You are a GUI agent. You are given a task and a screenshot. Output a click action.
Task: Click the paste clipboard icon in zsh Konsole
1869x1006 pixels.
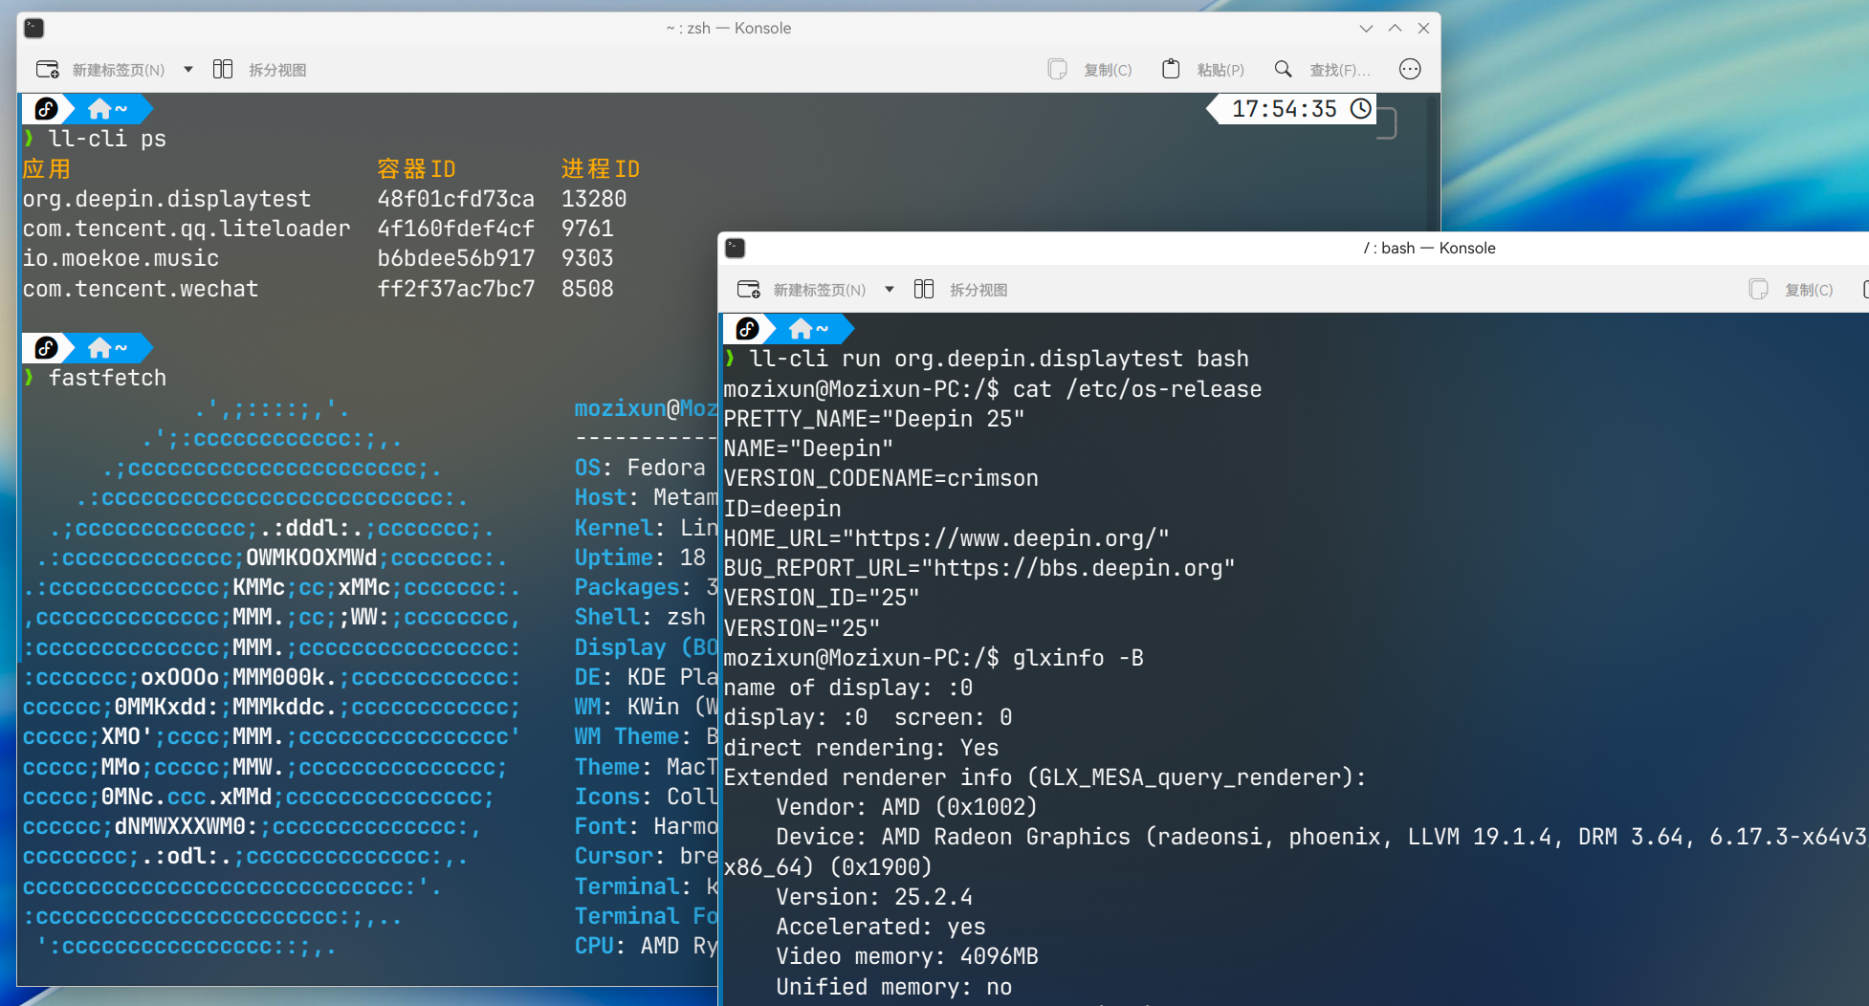tap(1171, 69)
